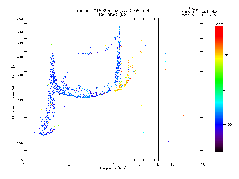Viewport: 239px width, 179px height.
Task: Click the y-axis tick label '200'
Action: 20,100
